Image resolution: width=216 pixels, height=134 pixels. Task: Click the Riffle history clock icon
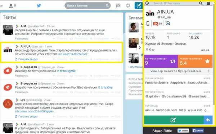click(x=147, y=3)
